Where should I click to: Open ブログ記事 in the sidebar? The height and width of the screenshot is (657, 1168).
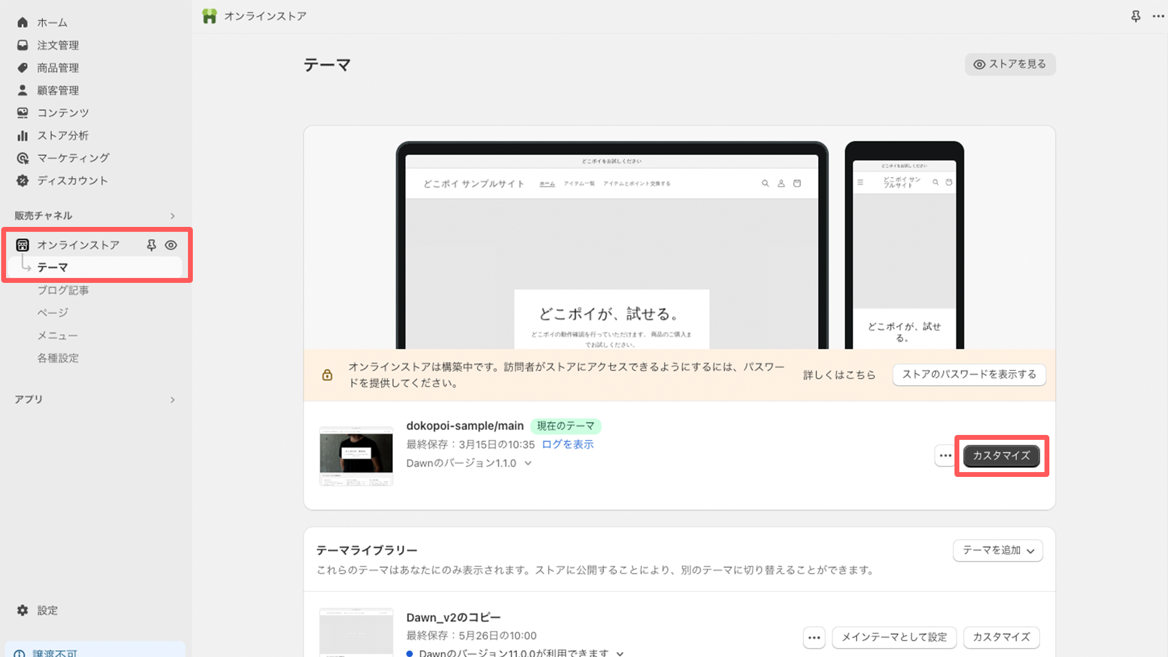[63, 290]
